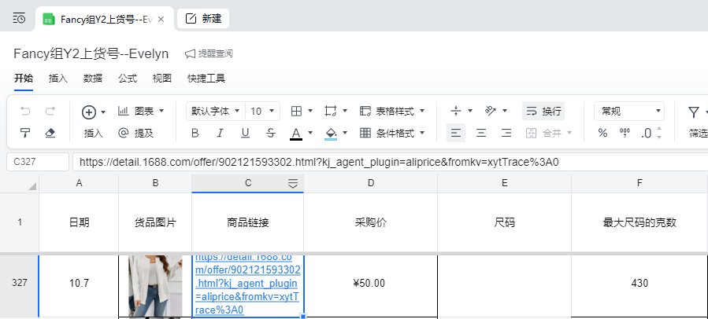Screen dimensions: 708x319
Task: Toggle underline formatting
Action: (245, 133)
